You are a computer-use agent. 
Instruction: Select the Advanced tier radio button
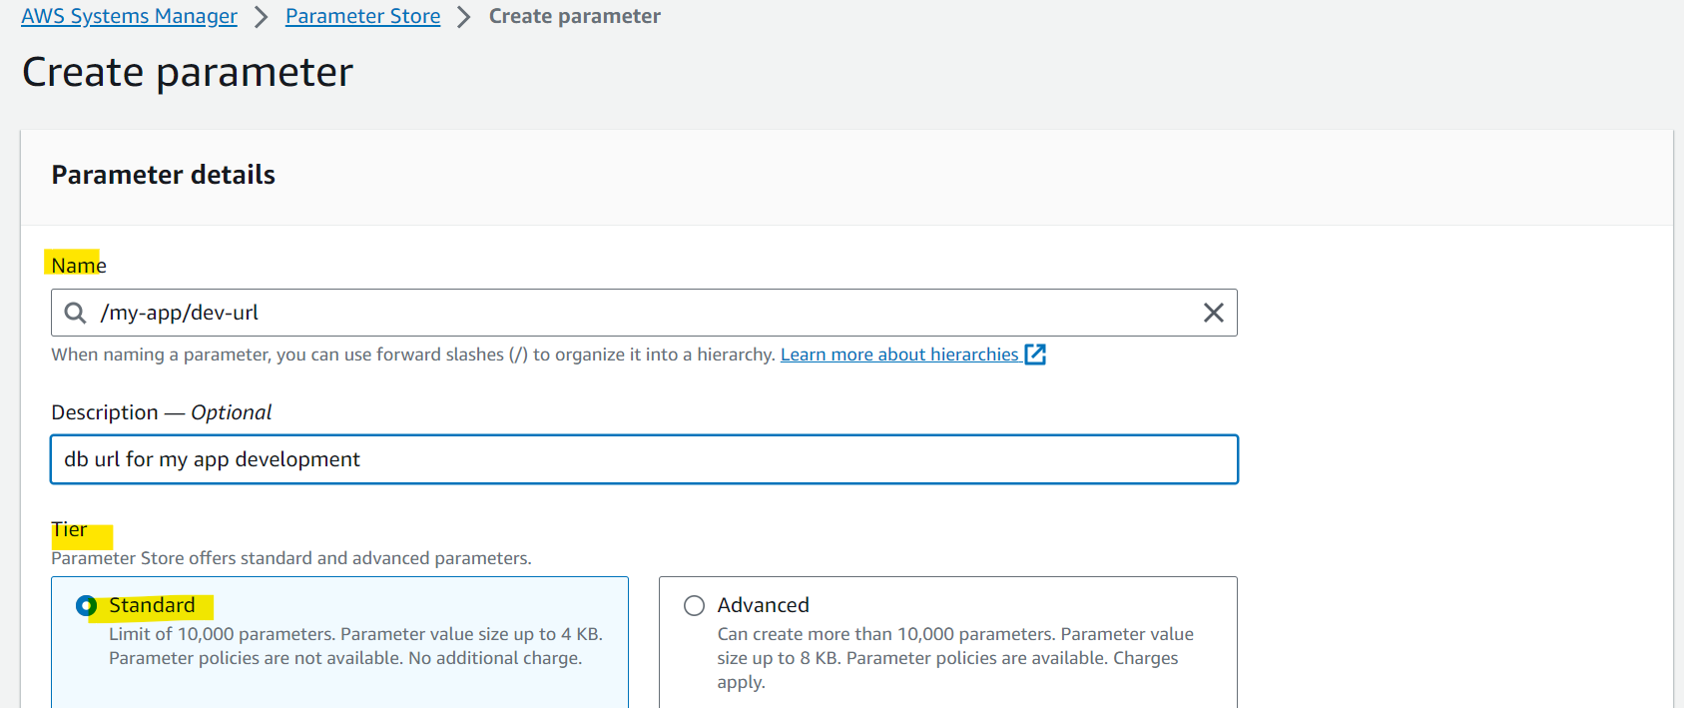point(694,605)
